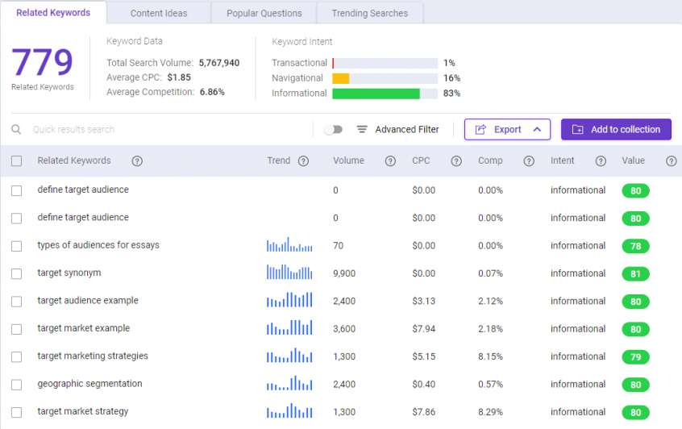Click the Transactional intent bar
682x429 pixels.
385,63
